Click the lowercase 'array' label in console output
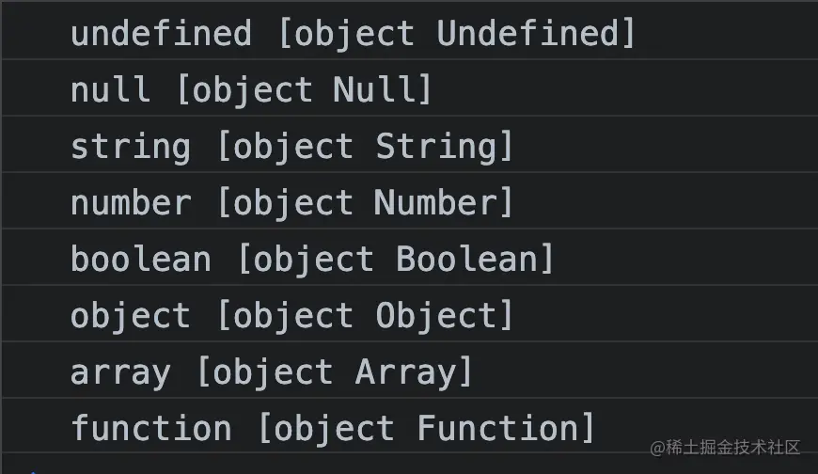818x474 pixels. pyautogui.click(x=120, y=372)
